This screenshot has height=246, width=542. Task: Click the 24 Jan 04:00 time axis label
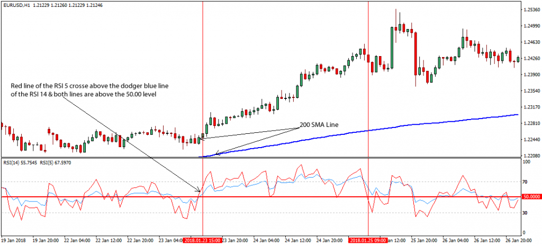266,240
